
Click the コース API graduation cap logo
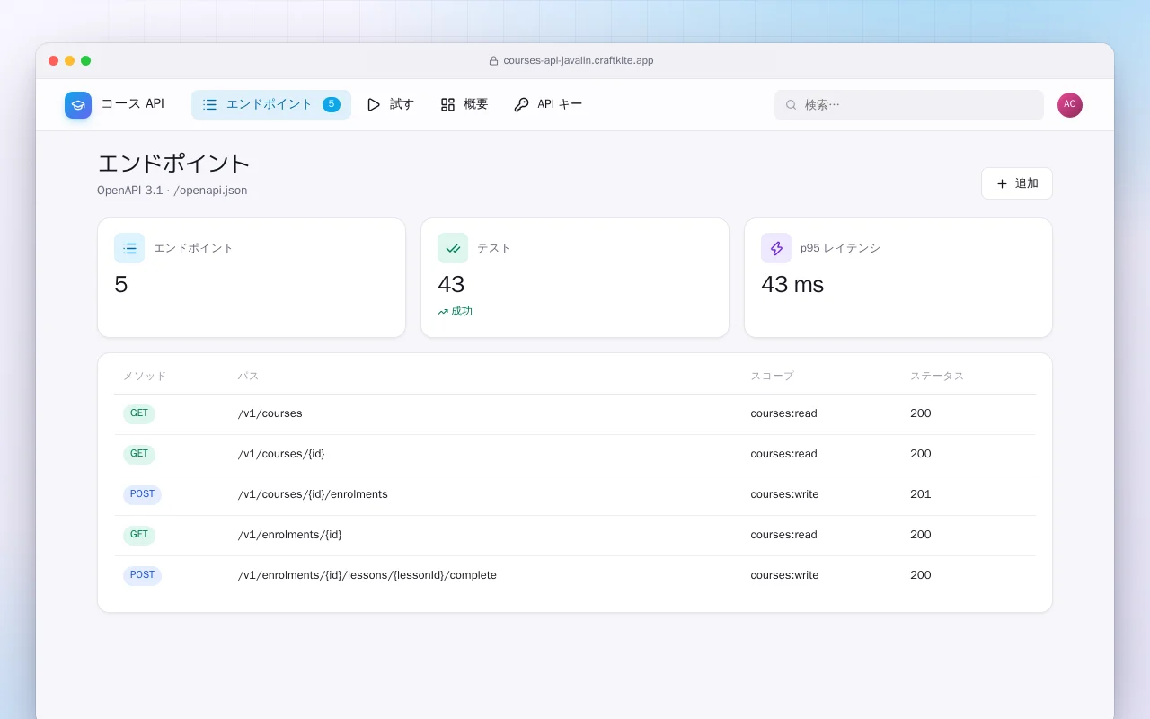click(78, 105)
